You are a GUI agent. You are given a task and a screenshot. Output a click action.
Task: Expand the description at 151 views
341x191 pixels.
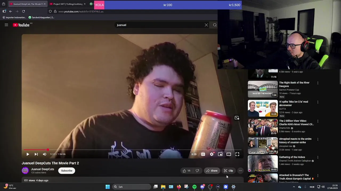pos(36,180)
